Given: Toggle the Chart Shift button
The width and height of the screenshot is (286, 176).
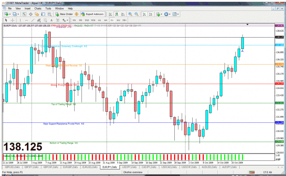Looking at the screenshot, I should (151, 14).
